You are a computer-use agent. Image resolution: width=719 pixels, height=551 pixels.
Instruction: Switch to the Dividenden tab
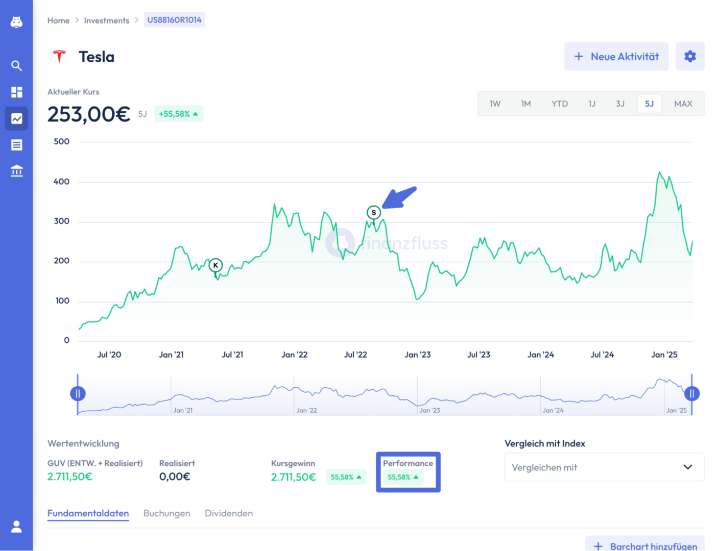(x=229, y=513)
